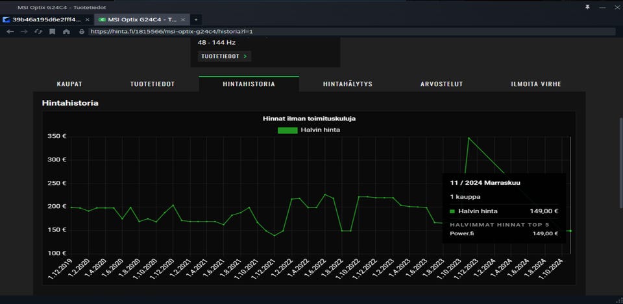Click the browser forward arrow
This screenshot has height=304, width=623.
(24, 31)
